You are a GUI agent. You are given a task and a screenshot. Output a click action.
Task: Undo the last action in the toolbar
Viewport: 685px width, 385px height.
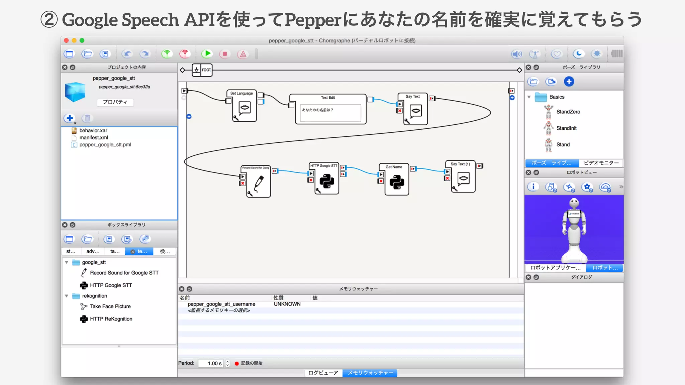[127, 54]
